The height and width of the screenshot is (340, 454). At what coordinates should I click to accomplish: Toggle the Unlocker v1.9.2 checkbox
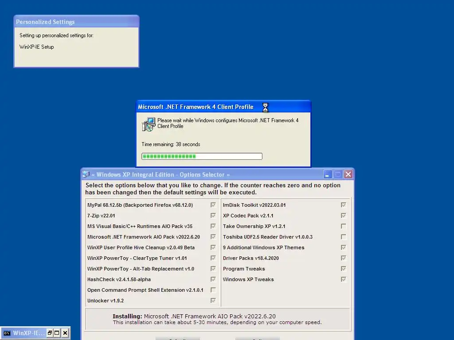click(x=213, y=301)
